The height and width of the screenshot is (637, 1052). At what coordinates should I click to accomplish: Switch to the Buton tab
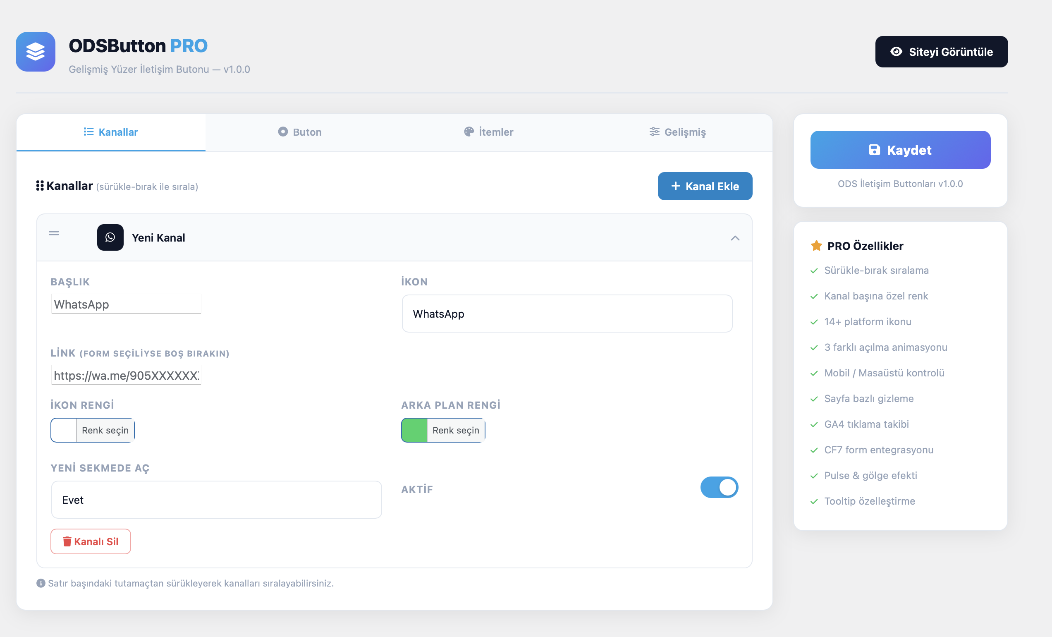pos(300,132)
